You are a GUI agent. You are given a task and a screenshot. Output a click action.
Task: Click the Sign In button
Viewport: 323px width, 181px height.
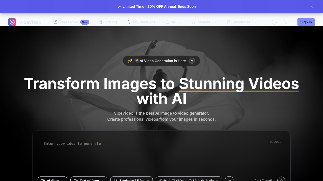tap(306, 22)
